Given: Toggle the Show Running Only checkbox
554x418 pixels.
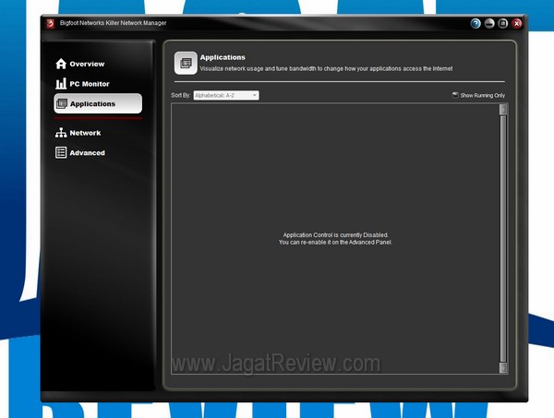Looking at the screenshot, I should pos(455,95).
